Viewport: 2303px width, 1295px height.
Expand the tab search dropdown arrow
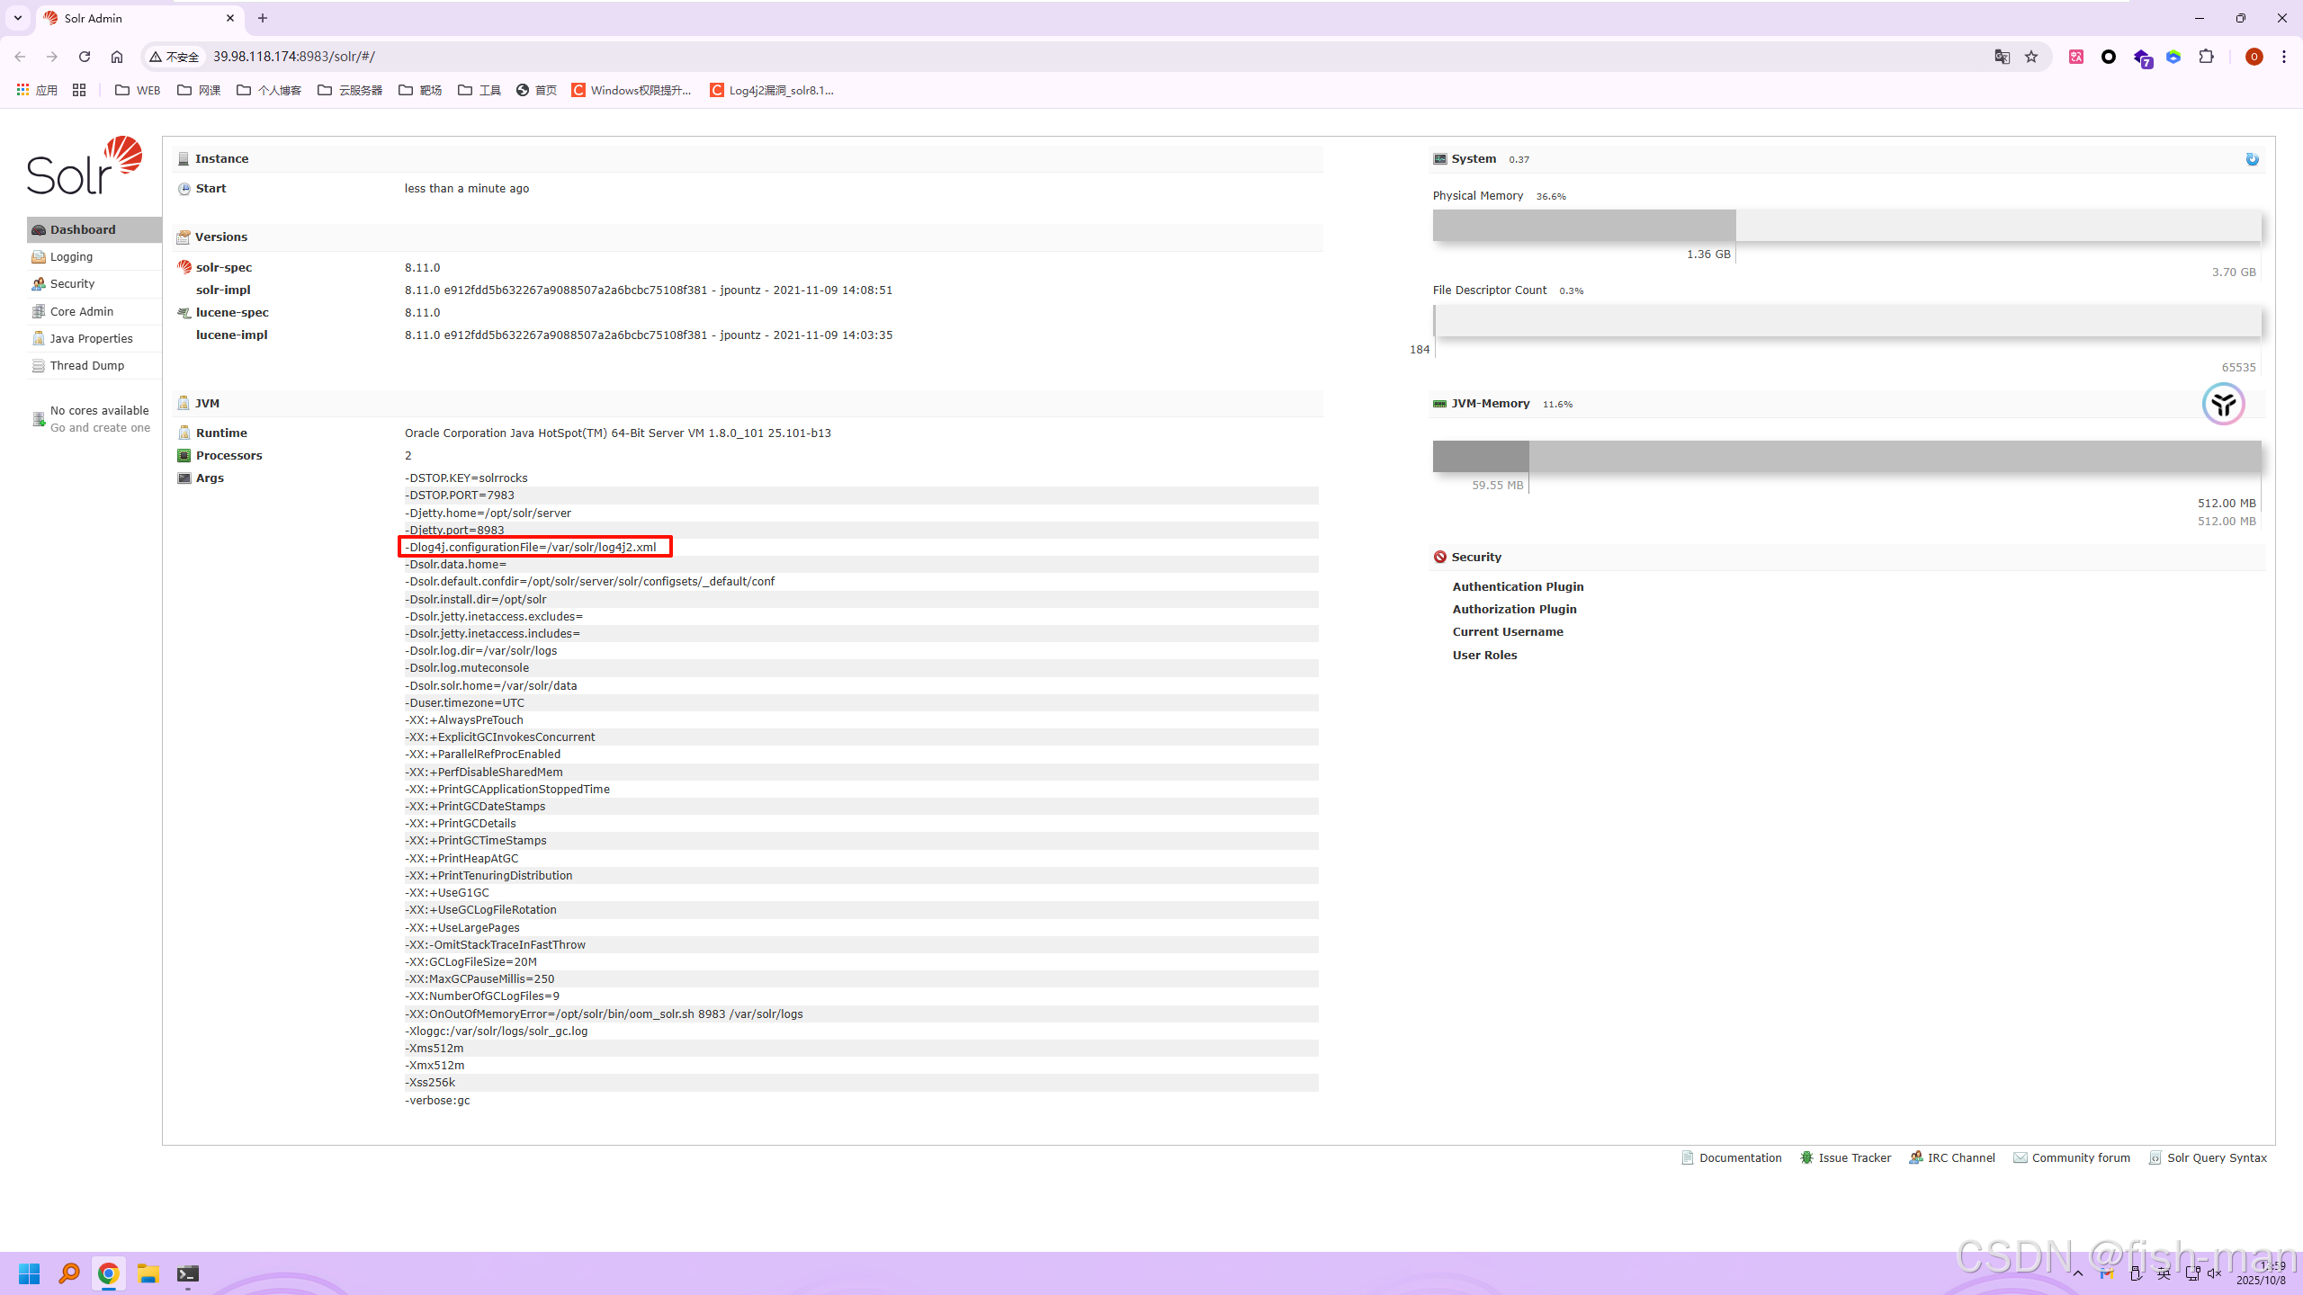point(18,18)
